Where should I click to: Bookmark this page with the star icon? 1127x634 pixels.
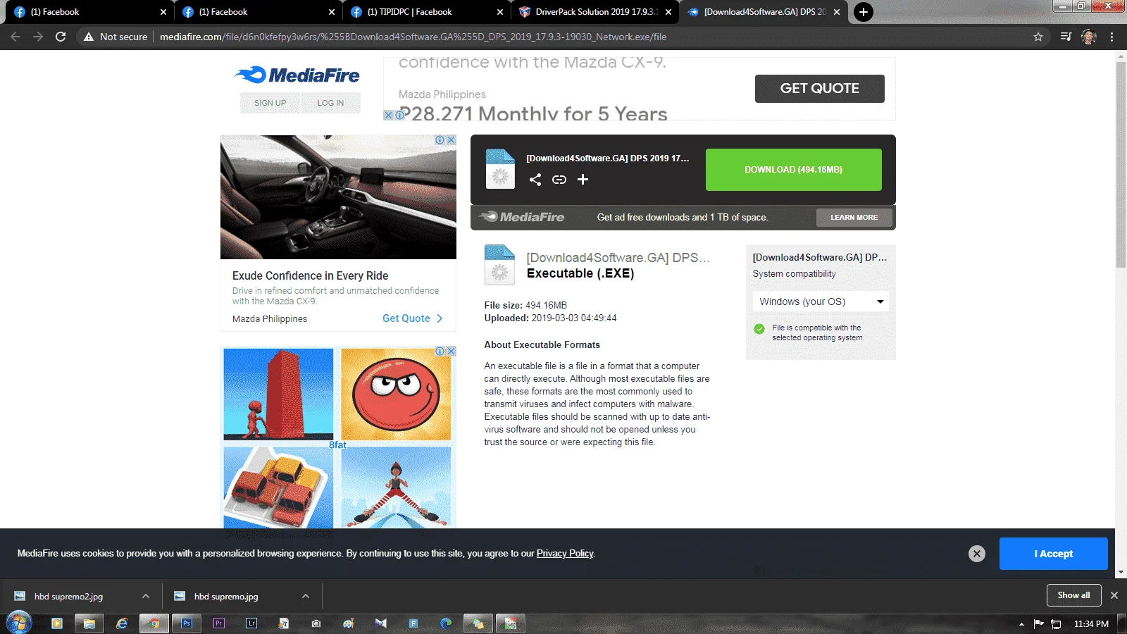(1038, 37)
